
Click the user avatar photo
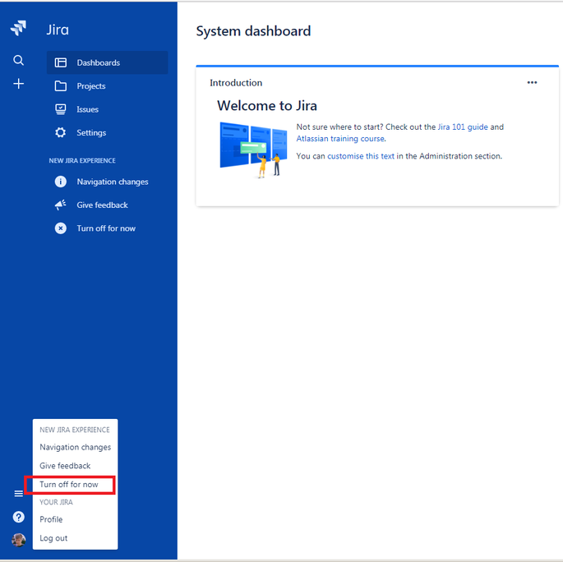[18, 540]
